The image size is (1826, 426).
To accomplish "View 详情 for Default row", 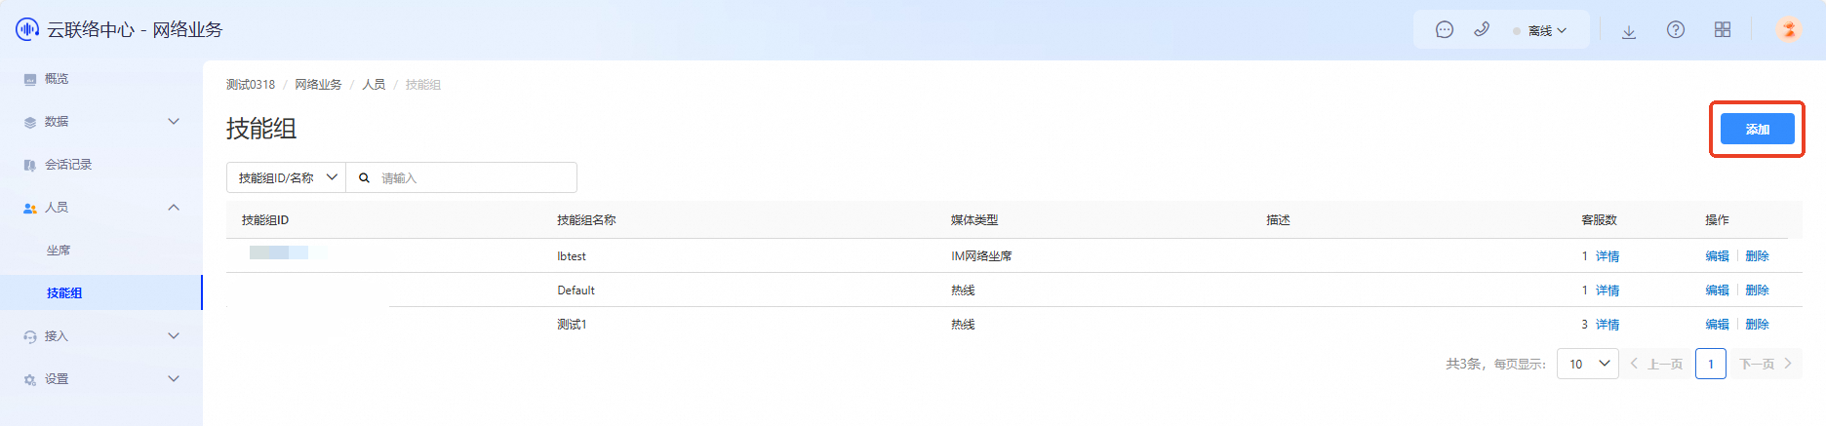I will point(1608,290).
